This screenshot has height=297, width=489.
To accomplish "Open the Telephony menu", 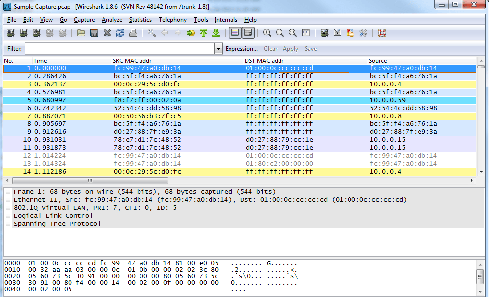I will pyautogui.click(x=172, y=20).
